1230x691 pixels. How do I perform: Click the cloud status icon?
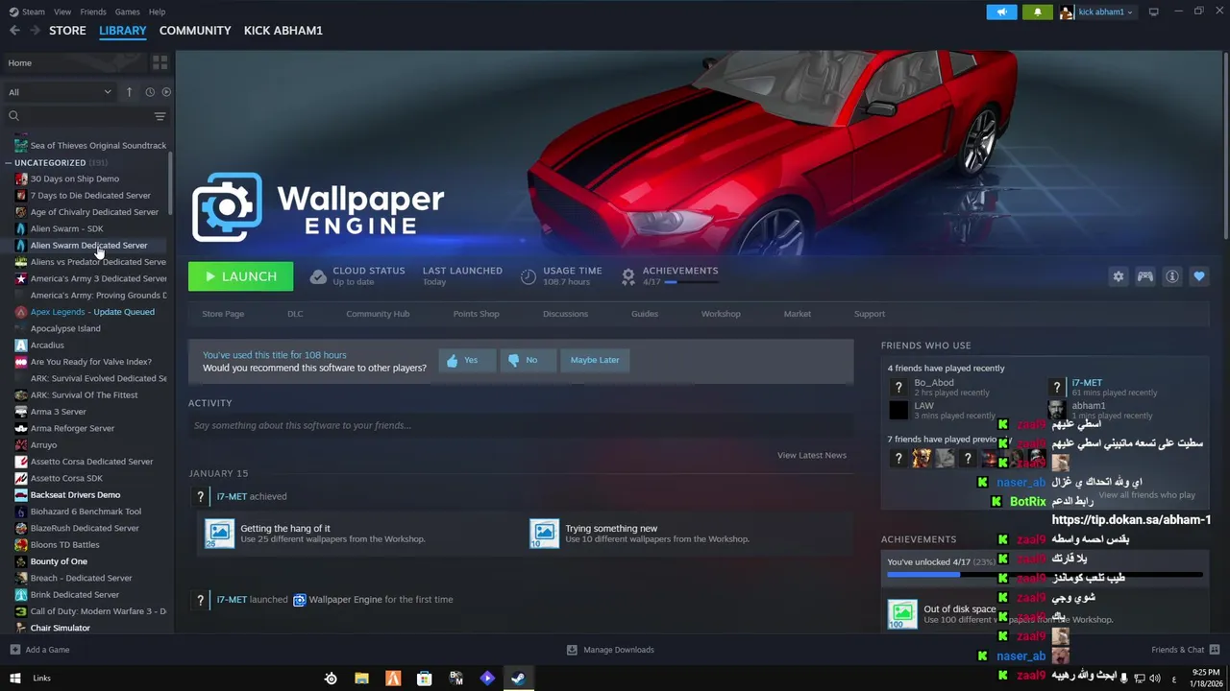(x=318, y=276)
